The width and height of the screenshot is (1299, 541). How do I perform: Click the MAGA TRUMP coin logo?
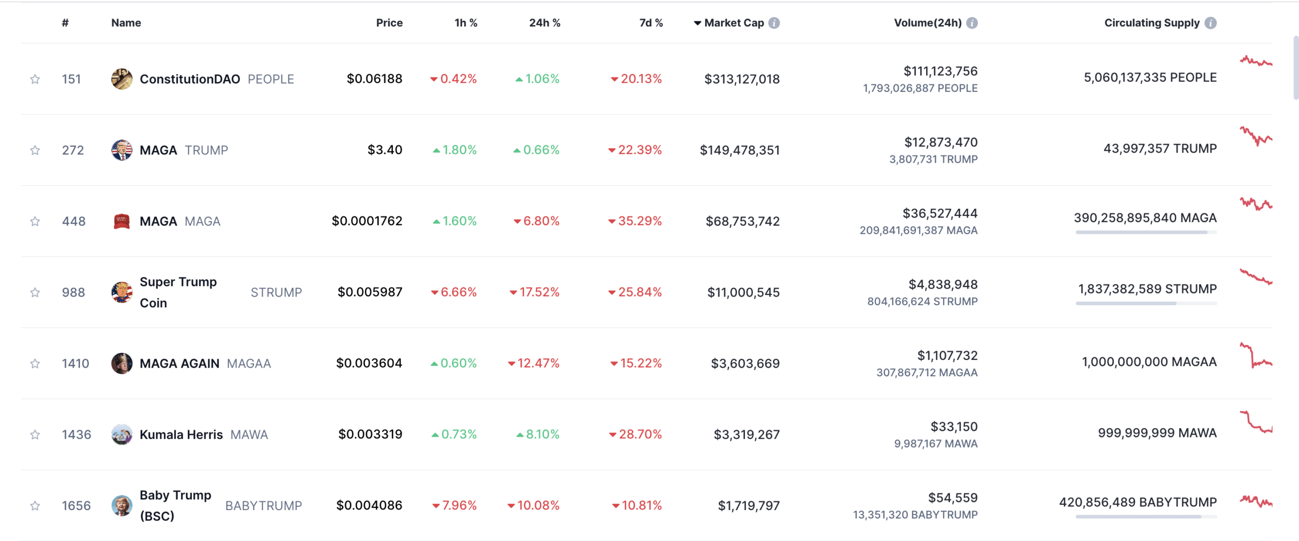point(121,150)
